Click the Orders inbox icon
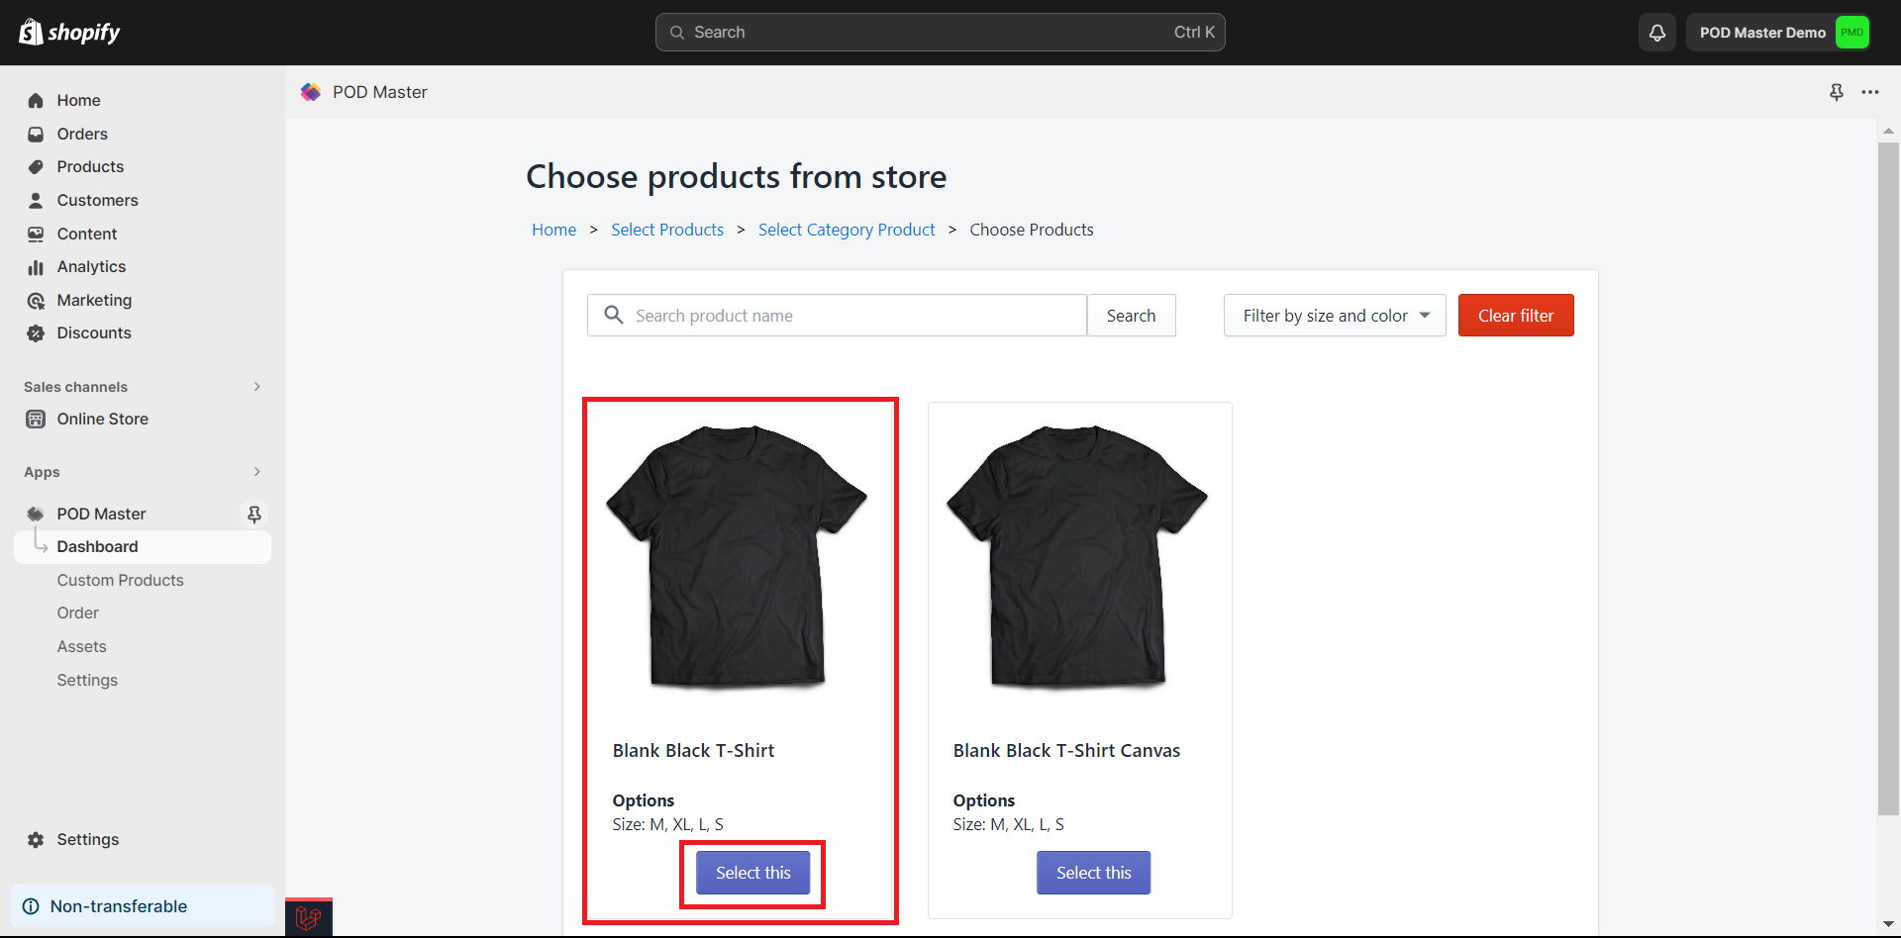This screenshot has width=1901, height=938. pyautogui.click(x=36, y=134)
